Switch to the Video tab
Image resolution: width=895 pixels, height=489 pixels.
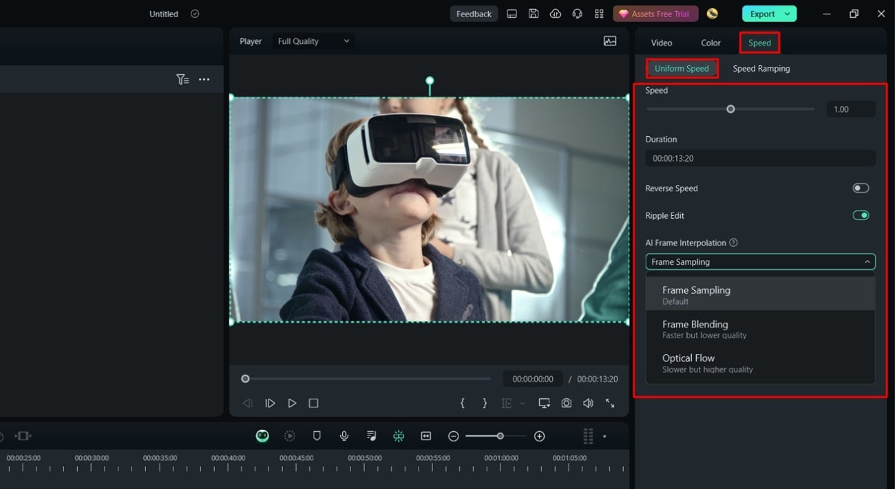tap(662, 43)
